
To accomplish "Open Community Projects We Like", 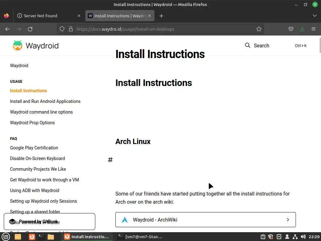I will coord(38,169).
